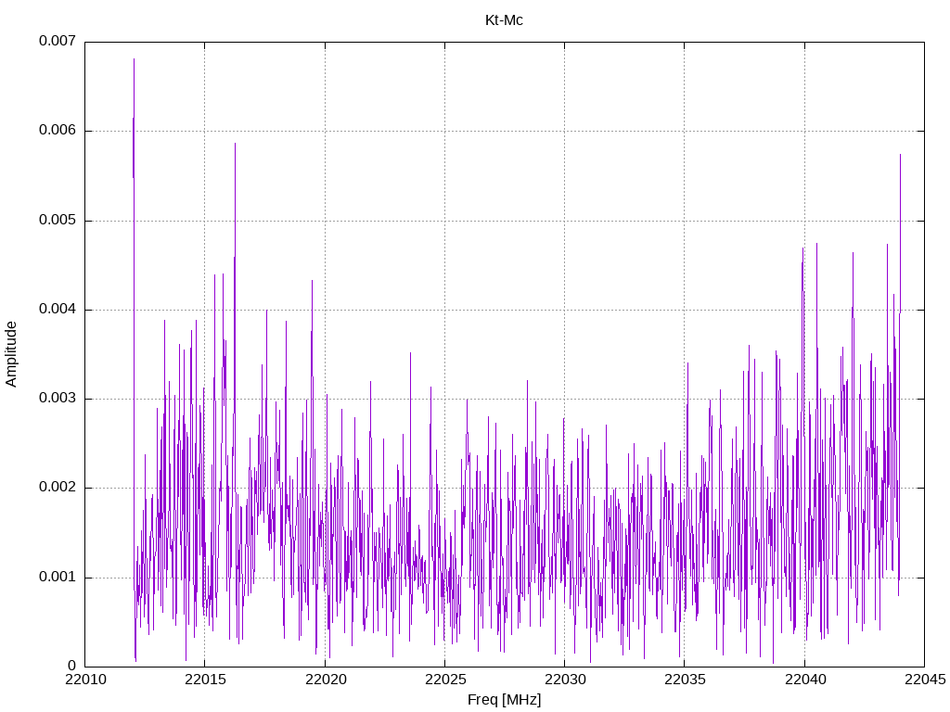Select the 0.004 y-axis tick label
The width and height of the screenshot is (950, 712).
57,310
